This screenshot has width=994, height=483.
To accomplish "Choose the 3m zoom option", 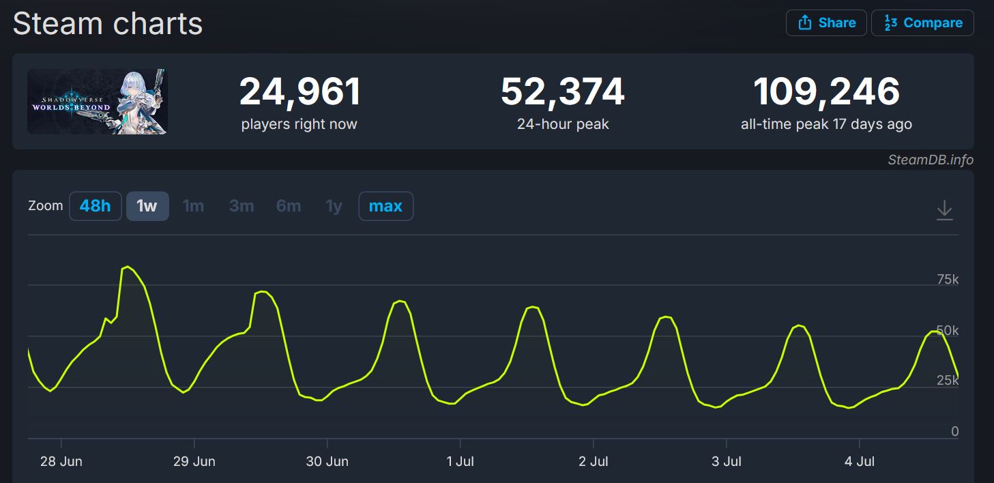I will pos(242,206).
